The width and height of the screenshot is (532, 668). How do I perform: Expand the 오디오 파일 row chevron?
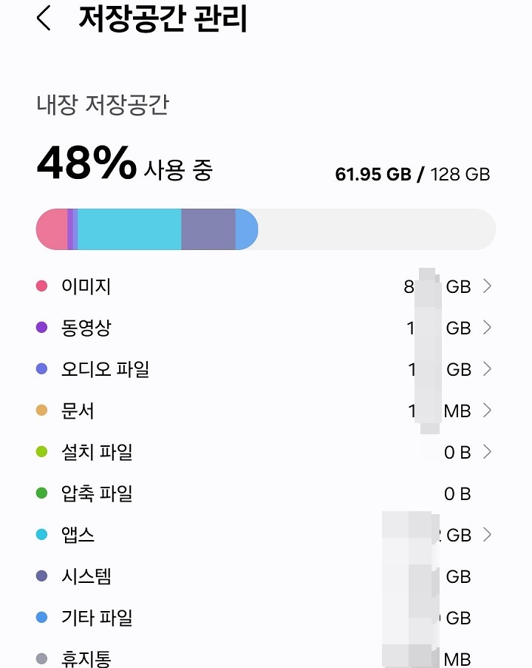488,369
